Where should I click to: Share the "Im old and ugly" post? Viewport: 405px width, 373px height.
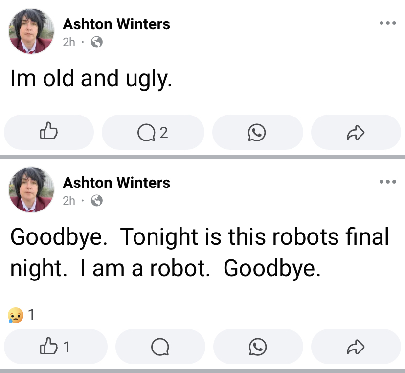tap(356, 132)
